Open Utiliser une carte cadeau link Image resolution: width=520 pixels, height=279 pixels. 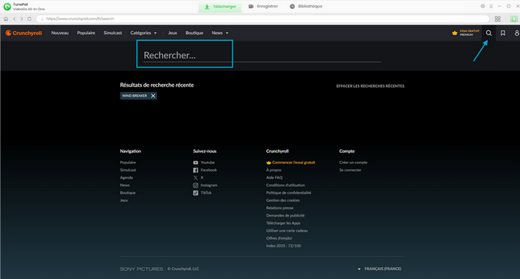click(287, 231)
